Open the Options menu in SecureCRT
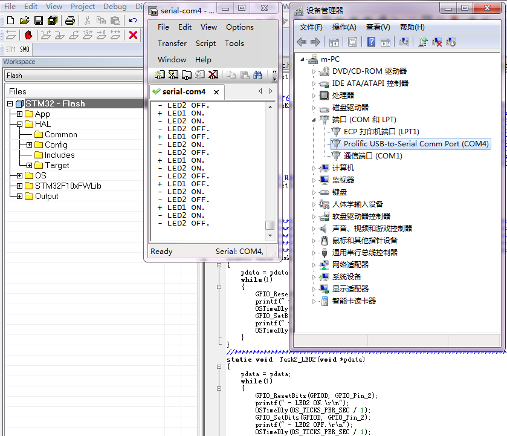 click(239, 27)
